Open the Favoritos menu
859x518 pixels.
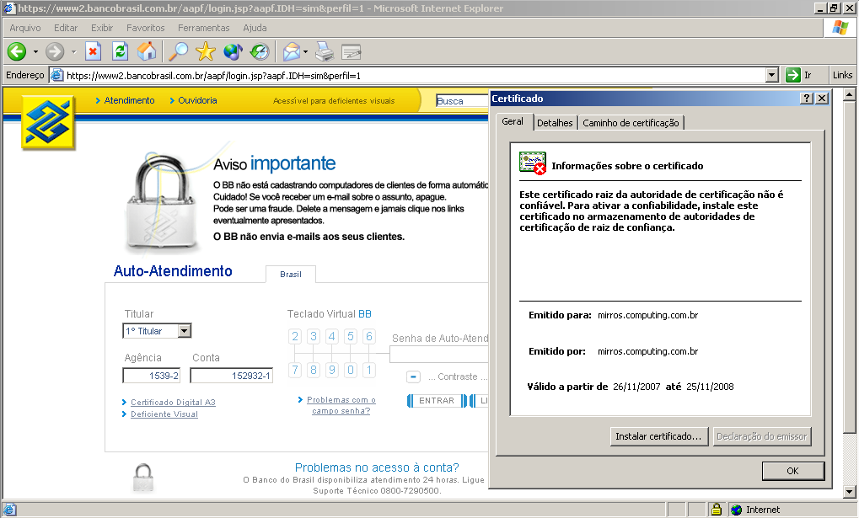[x=145, y=28]
